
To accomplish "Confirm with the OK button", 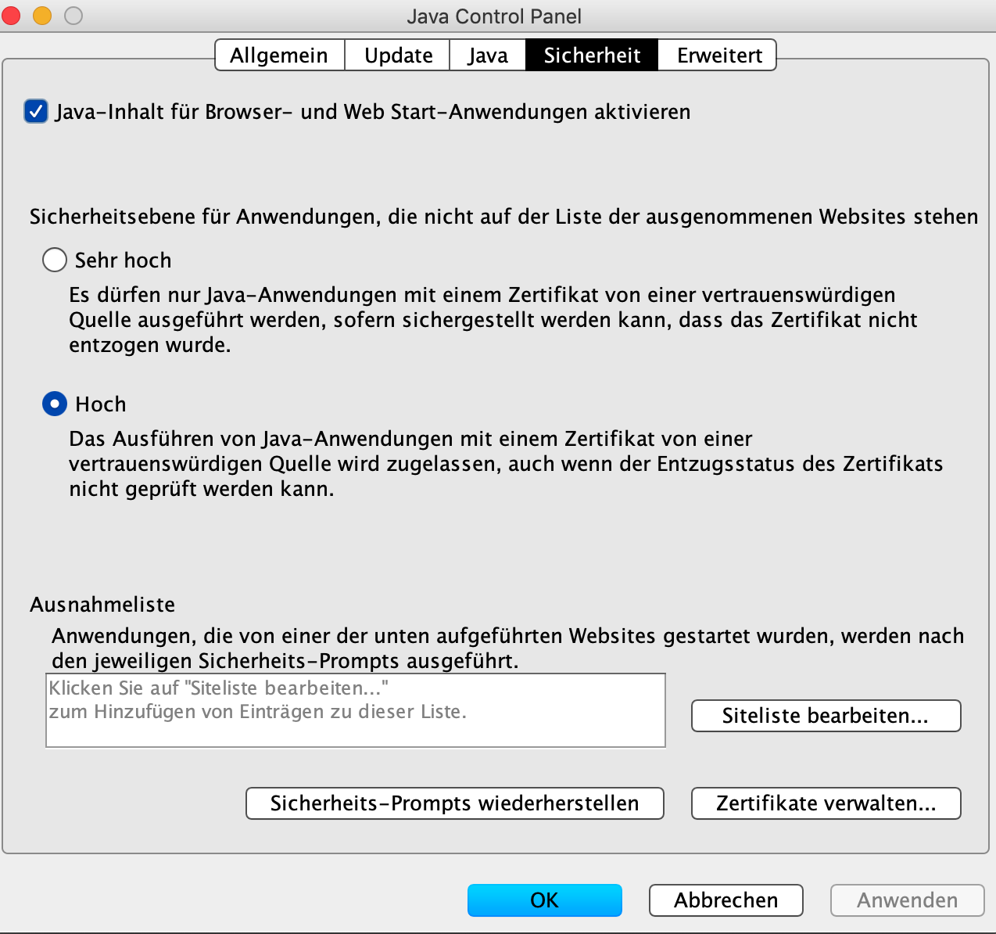I will click(x=545, y=900).
